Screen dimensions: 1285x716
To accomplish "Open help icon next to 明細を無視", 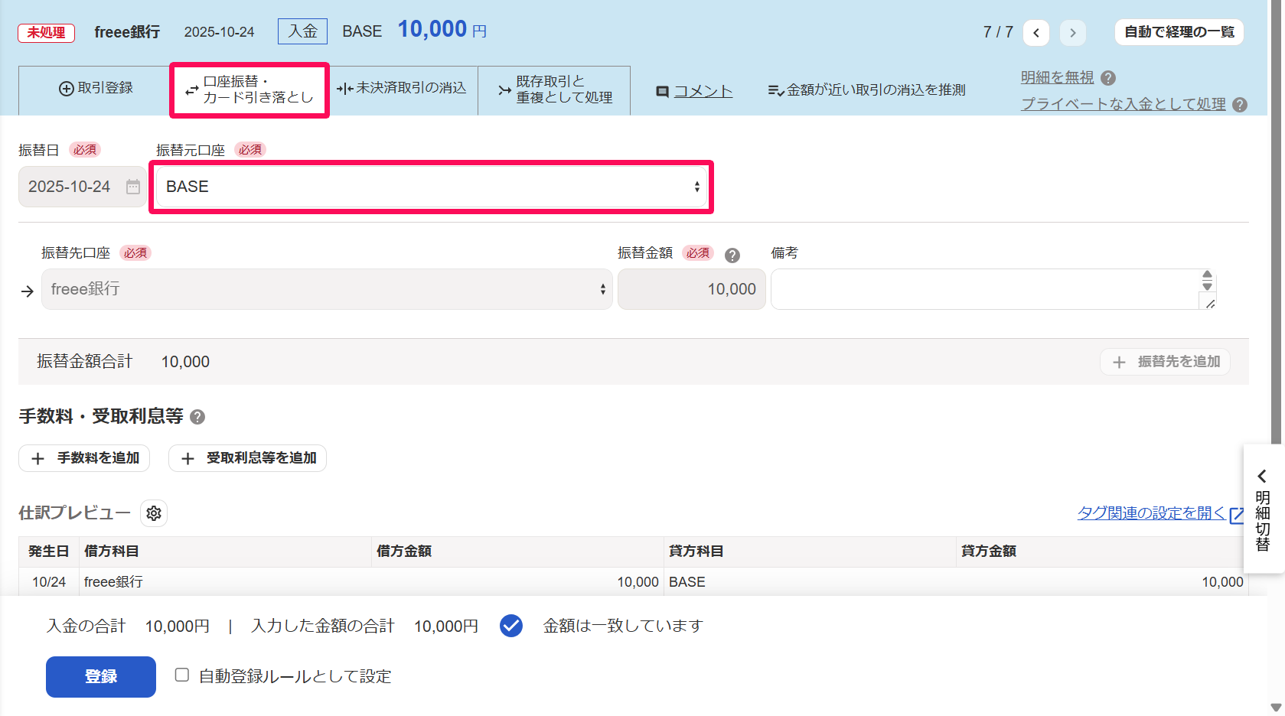I will pyautogui.click(x=1108, y=78).
